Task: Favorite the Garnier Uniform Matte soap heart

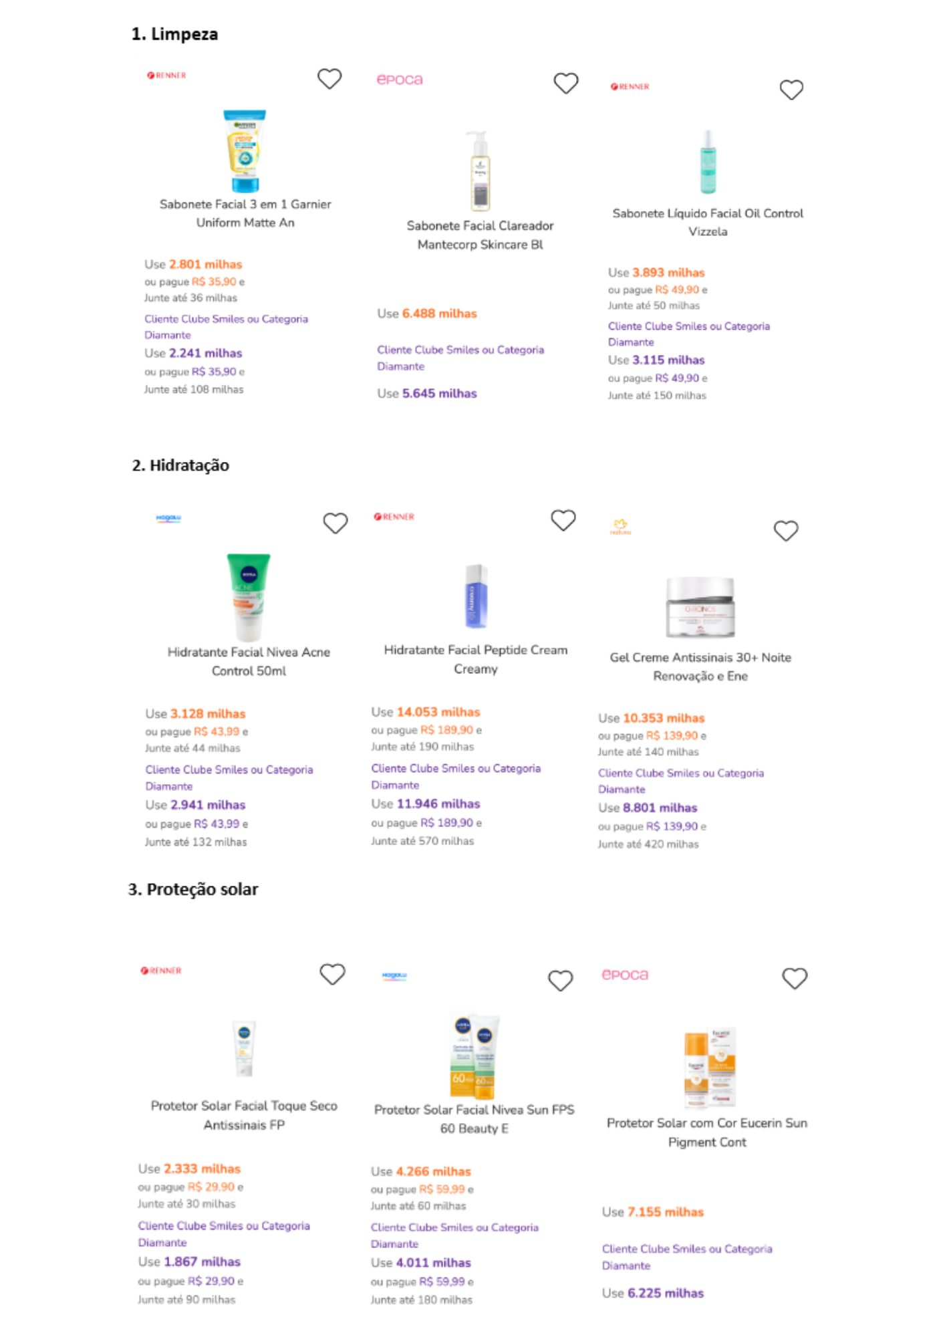Action: (x=329, y=79)
